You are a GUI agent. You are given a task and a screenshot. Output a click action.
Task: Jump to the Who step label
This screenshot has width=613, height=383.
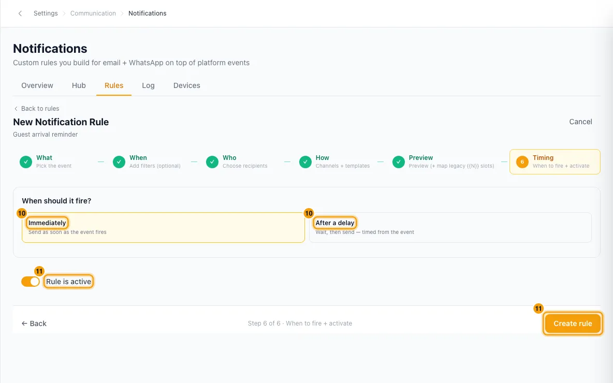click(x=229, y=158)
